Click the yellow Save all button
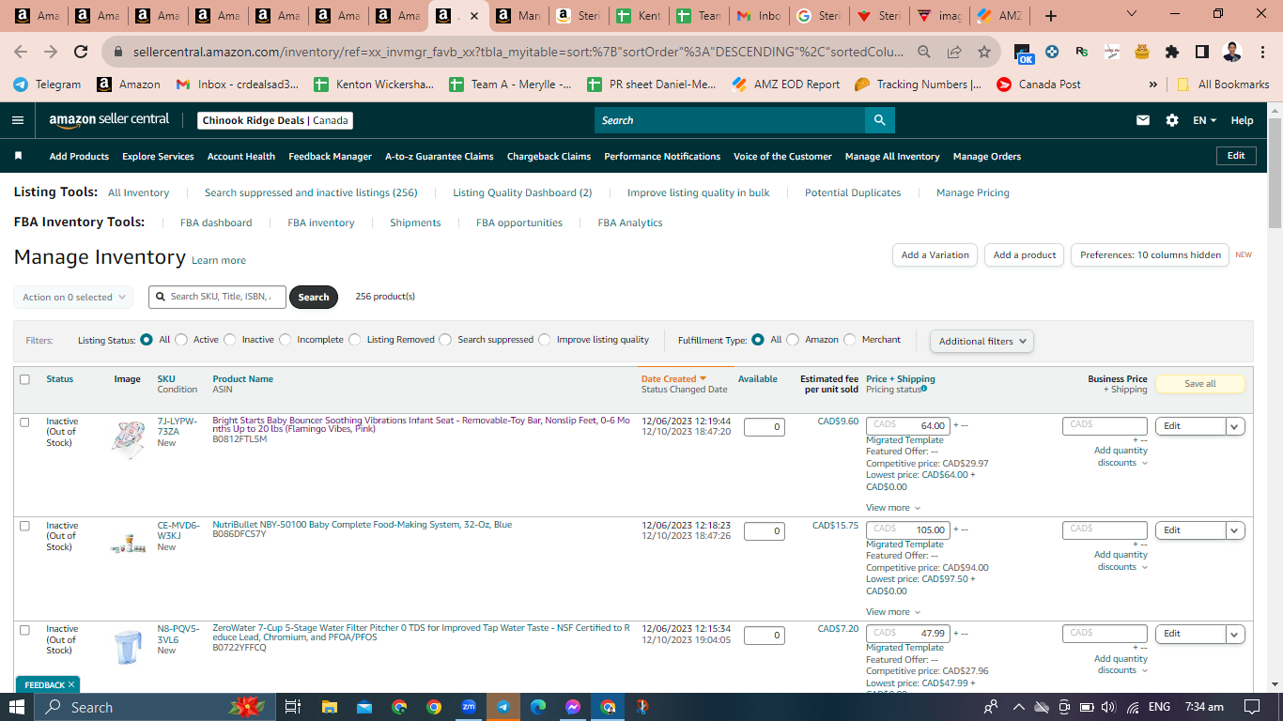Image resolution: width=1283 pixels, height=721 pixels. pyautogui.click(x=1199, y=383)
